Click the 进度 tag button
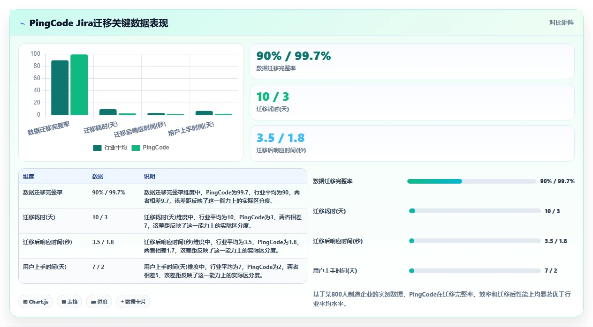The width and height of the screenshot is (593, 327). pos(99,302)
